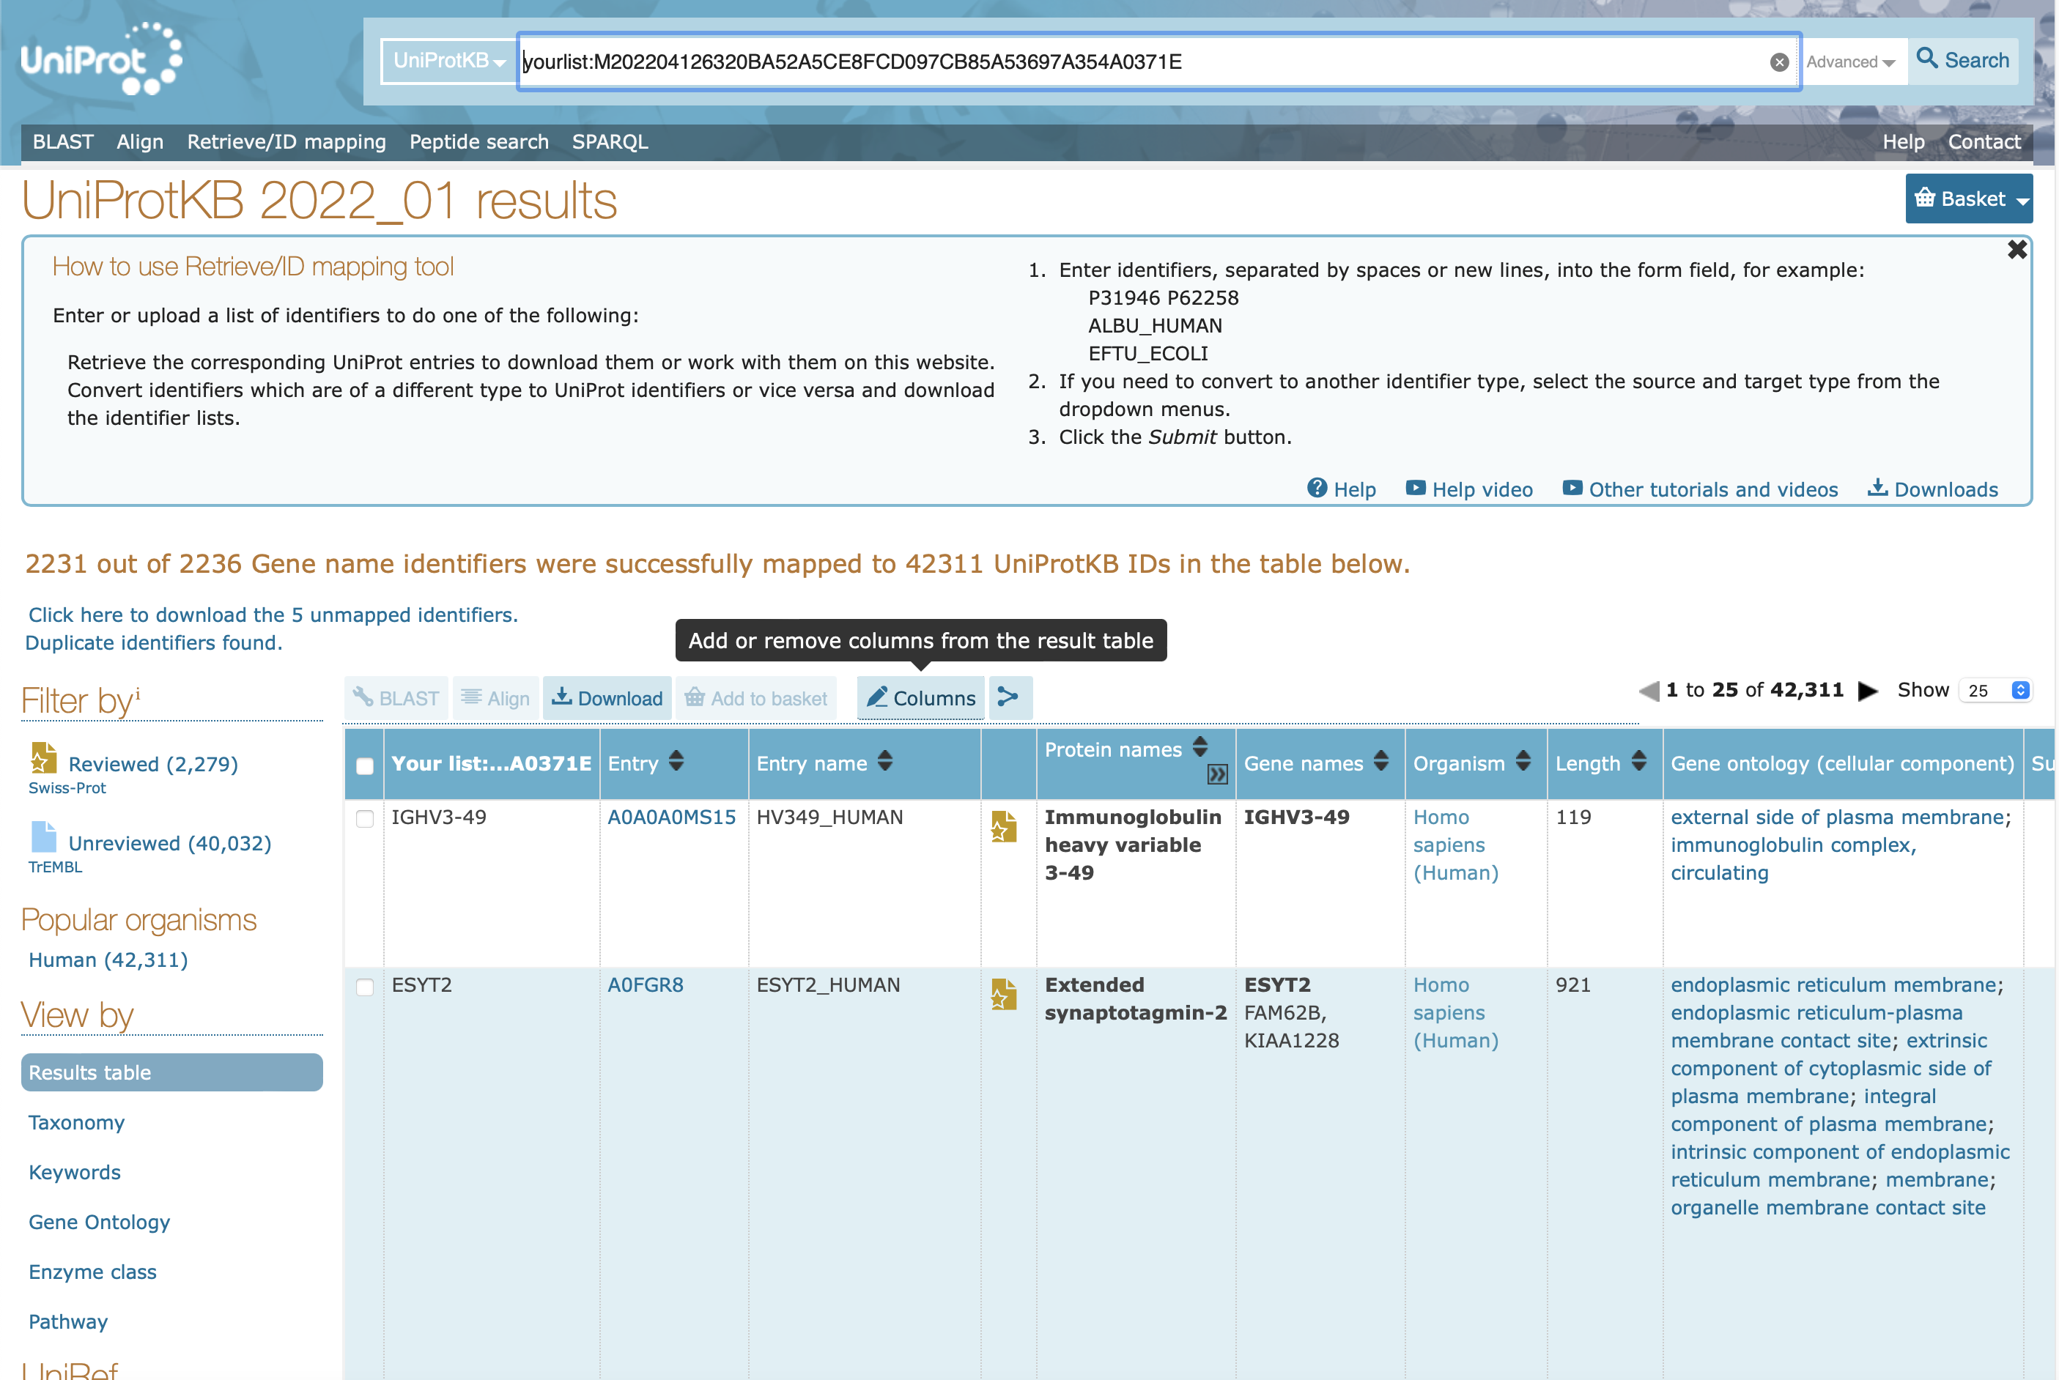Clear the search query field
Image resolution: width=2059 pixels, height=1380 pixels.
click(x=1778, y=62)
